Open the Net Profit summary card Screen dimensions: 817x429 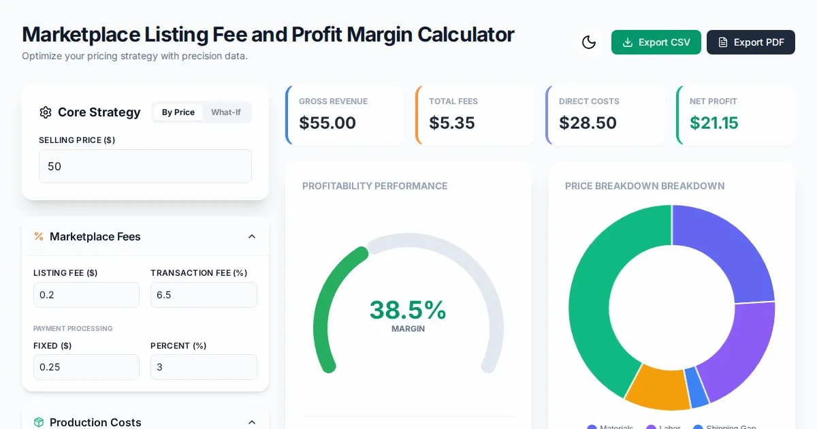(735, 115)
